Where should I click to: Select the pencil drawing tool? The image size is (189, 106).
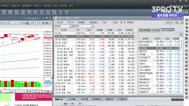39,91
